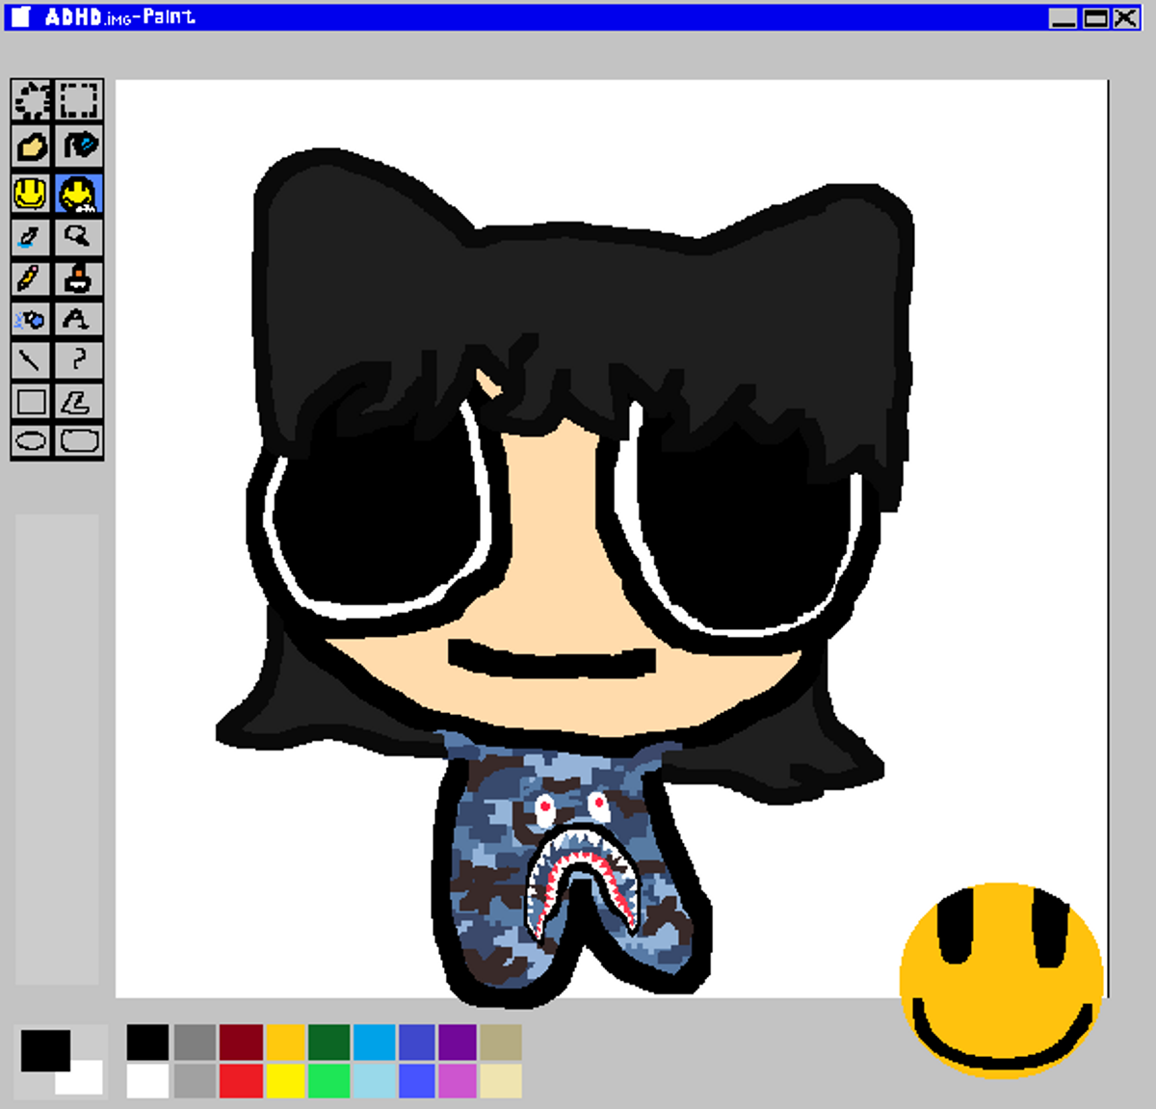Close the Paint window
Screen dimensions: 1156x1109
[1126, 17]
